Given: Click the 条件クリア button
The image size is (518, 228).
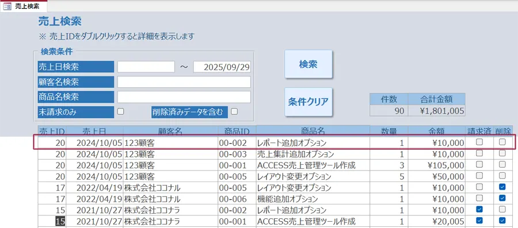Looking at the screenshot, I should pyautogui.click(x=308, y=102).
